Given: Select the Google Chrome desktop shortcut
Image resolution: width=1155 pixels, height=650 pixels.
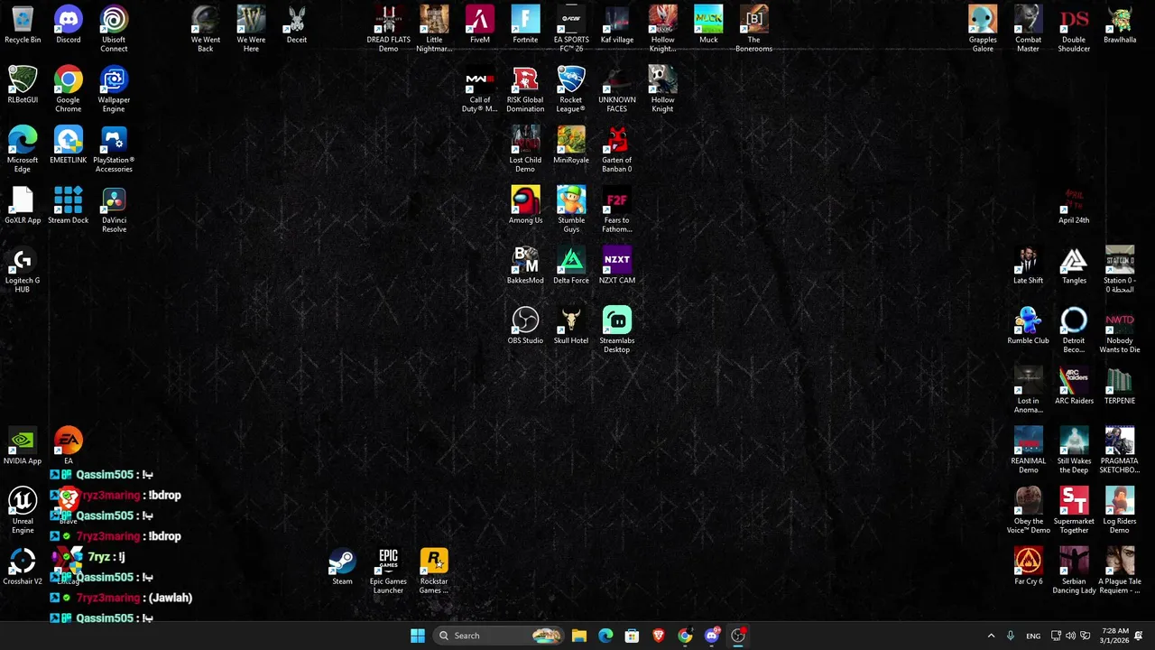Looking at the screenshot, I should pos(68,89).
